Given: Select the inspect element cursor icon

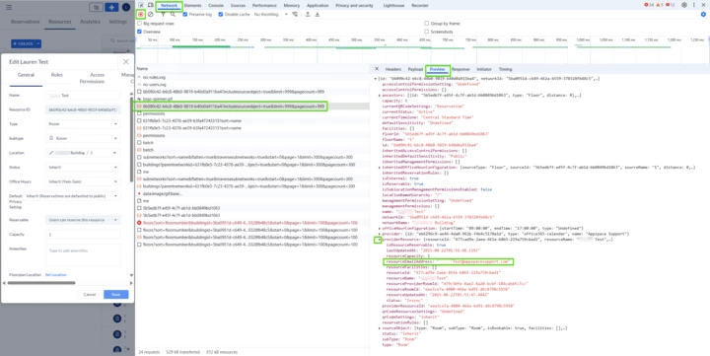Looking at the screenshot, I should coord(141,6).
